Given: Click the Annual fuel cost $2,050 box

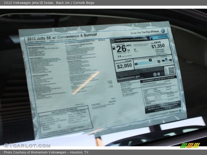Looking at the screenshot, I should pos(124,65).
